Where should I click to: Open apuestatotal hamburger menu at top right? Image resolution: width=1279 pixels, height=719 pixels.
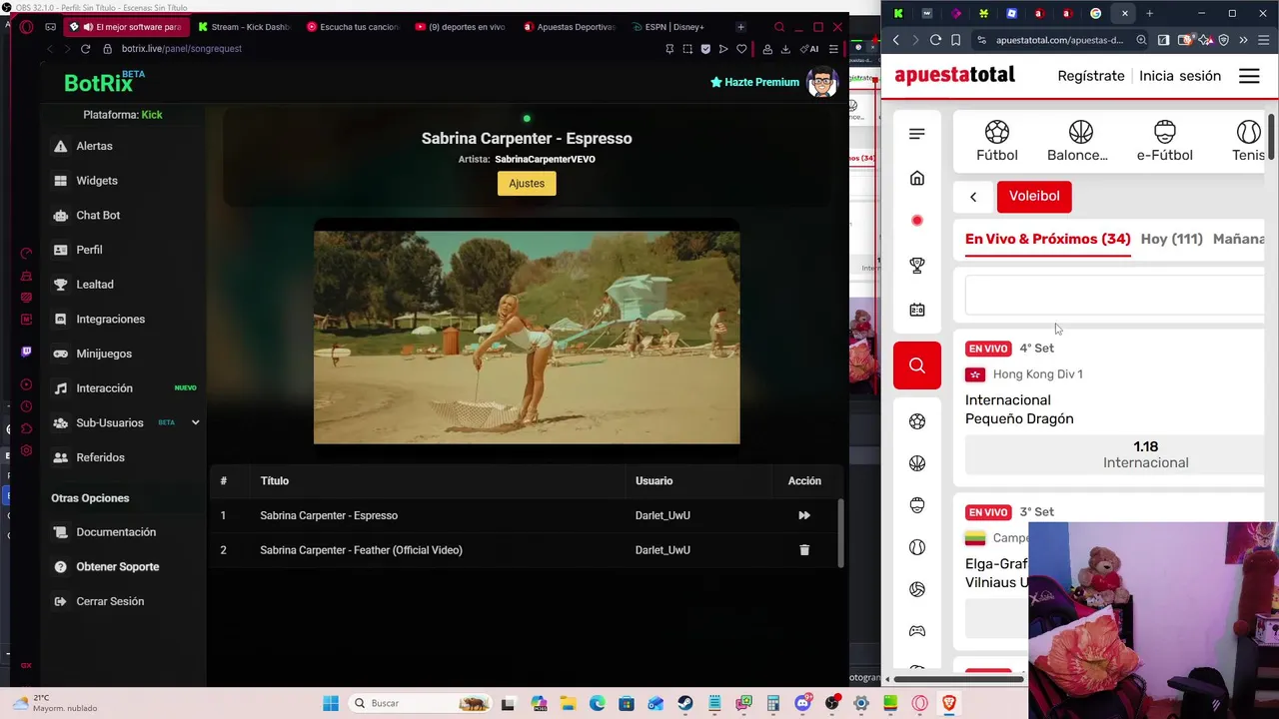(1249, 76)
